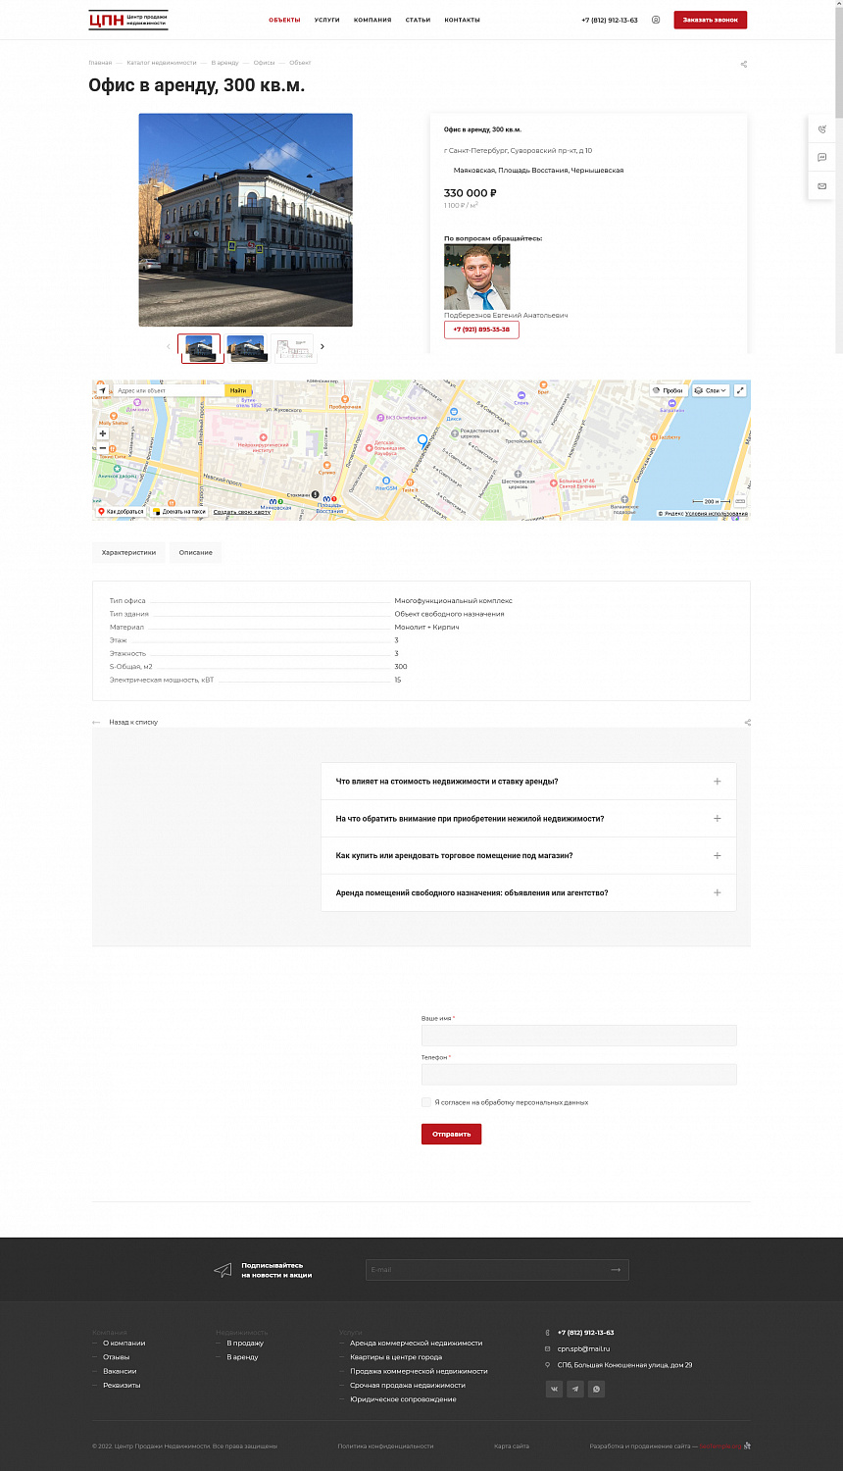
Task: Click agent phone +7 (921) 895-33-38 button
Action: tap(481, 330)
